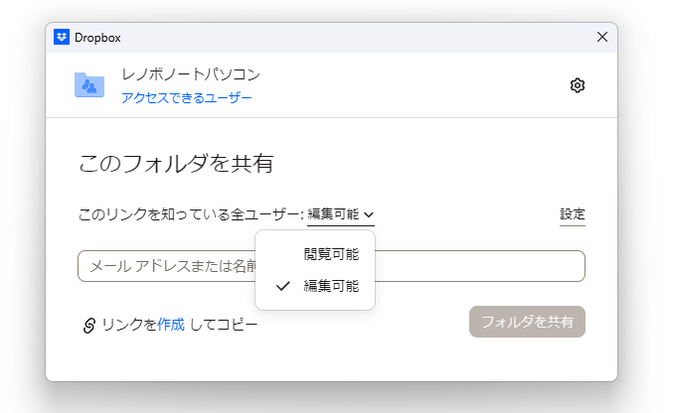The image size is (675, 413).
Task: Click the Dropbox logo in title bar
Action: pos(62,37)
